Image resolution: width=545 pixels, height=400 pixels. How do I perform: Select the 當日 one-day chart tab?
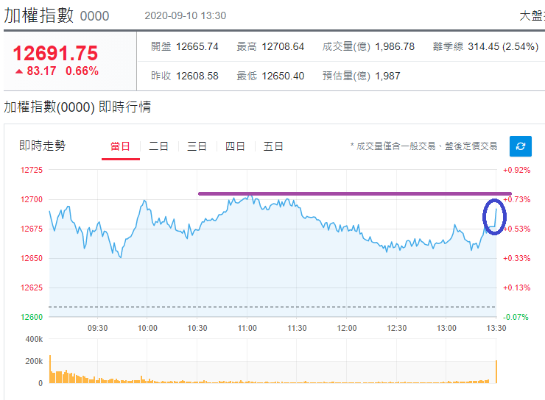(120, 146)
